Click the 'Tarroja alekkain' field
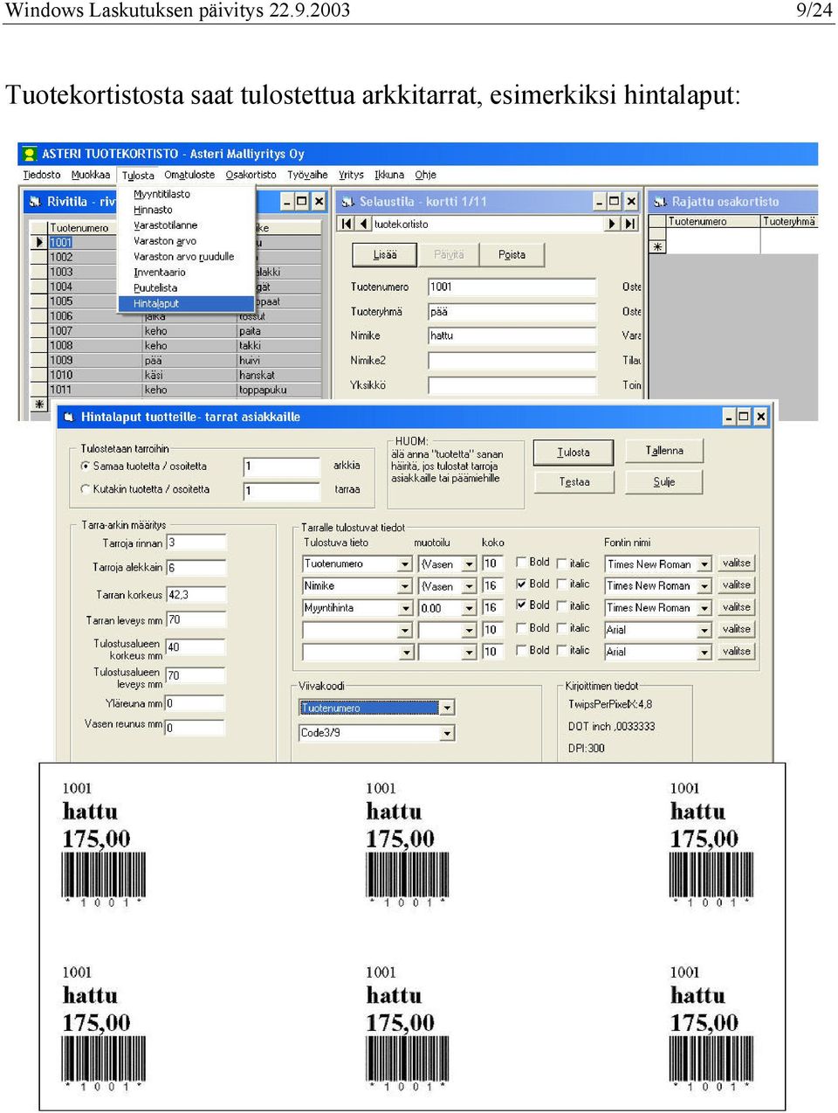The image size is (838, 1113). 196,568
